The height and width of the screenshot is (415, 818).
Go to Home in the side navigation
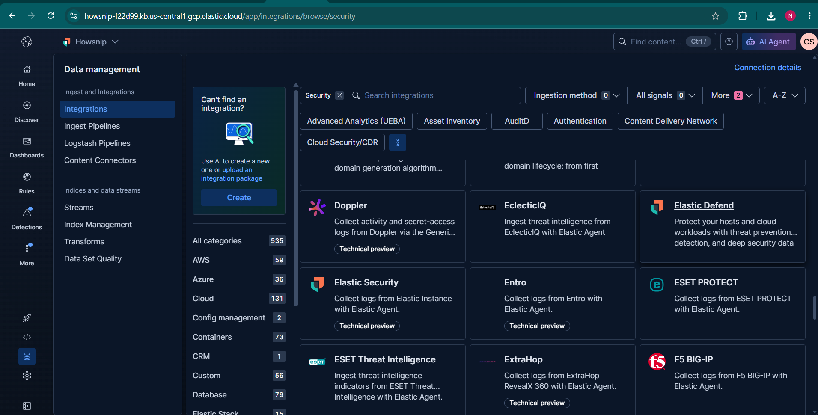(27, 76)
